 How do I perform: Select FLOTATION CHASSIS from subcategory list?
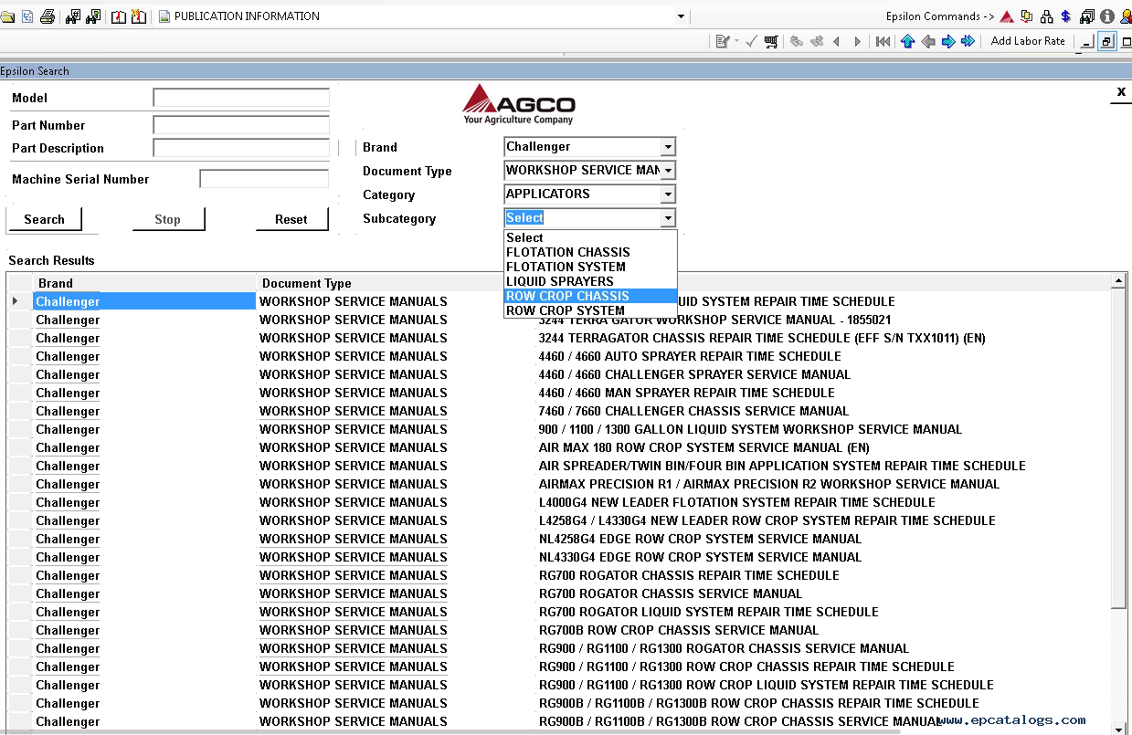(591, 252)
